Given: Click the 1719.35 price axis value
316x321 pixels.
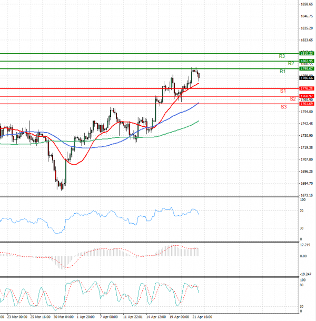Looking at the screenshot, I should [307, 147].
